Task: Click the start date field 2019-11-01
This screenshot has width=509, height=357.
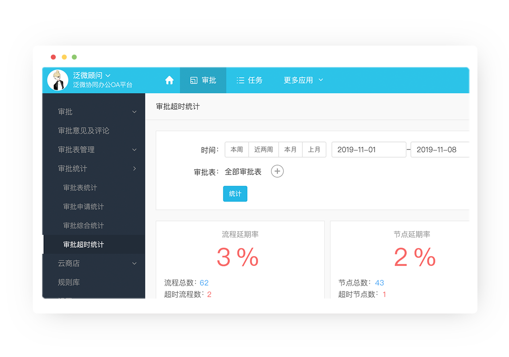Action: 369,149
